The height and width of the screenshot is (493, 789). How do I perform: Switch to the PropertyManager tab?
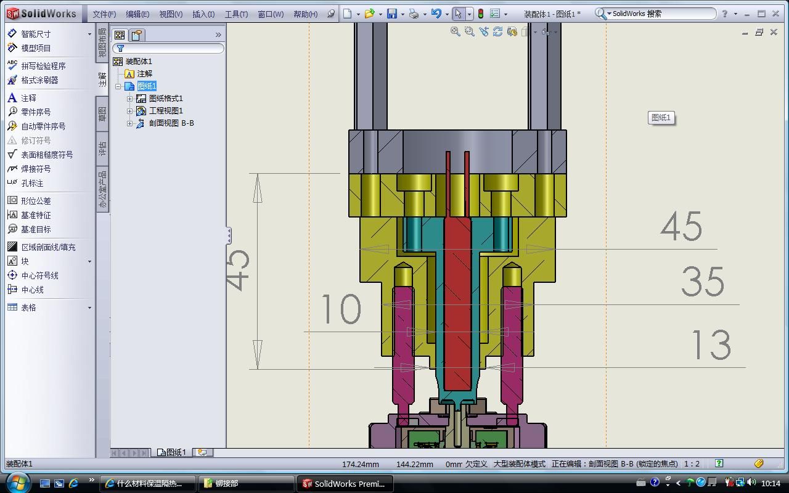point(137,35)
